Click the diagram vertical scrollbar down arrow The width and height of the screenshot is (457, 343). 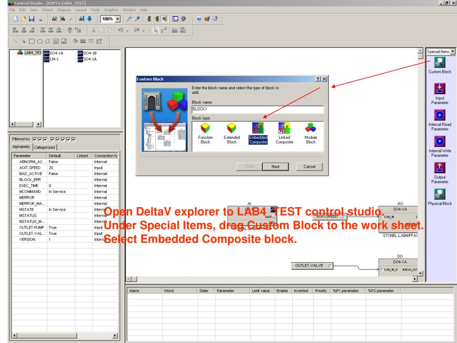click(420, 273)
